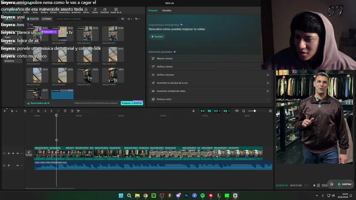Lock the YARA YARA audio track
The height and width of the screenshot is (200, 356).
pos(9,166)
